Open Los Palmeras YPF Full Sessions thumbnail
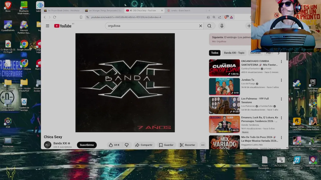Image resolution: width=321 pixels, height=180 pixels. 224,105
